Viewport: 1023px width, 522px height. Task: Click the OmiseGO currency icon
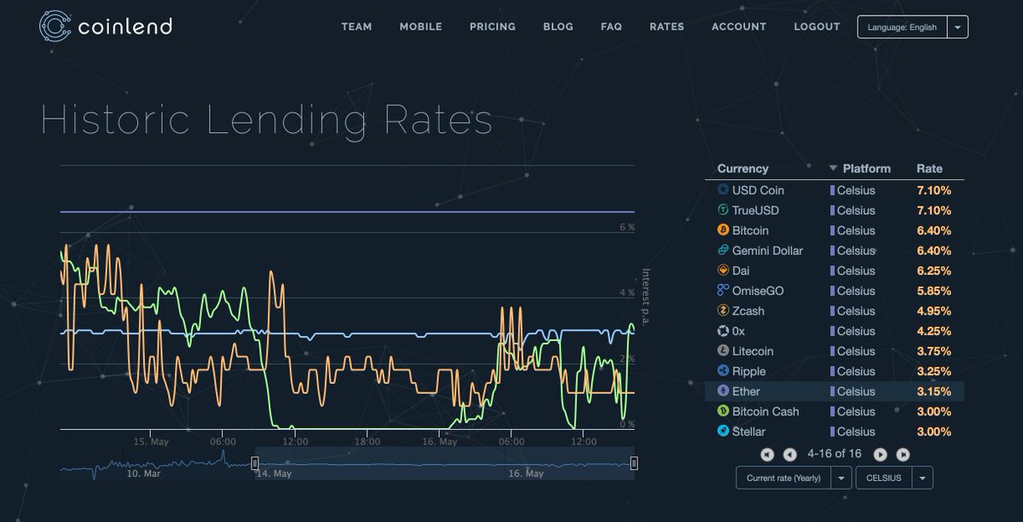723,291
